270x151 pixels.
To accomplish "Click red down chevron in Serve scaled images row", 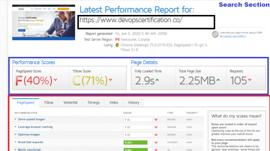I will pos(156,120).
